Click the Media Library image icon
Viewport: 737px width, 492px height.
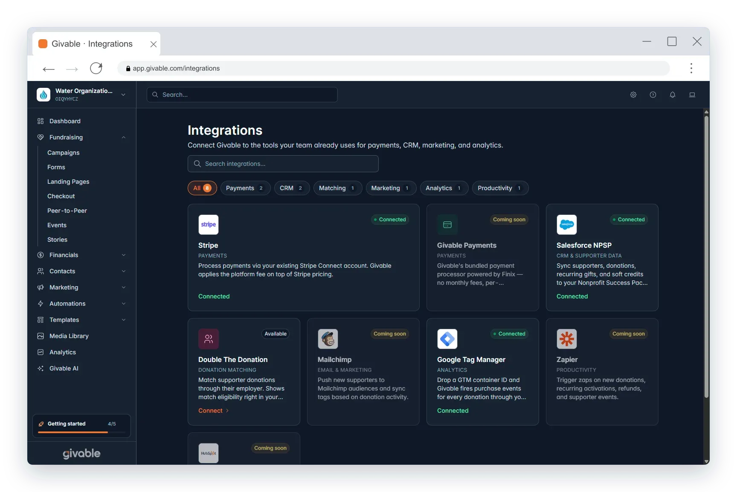[x=41, y=336]
